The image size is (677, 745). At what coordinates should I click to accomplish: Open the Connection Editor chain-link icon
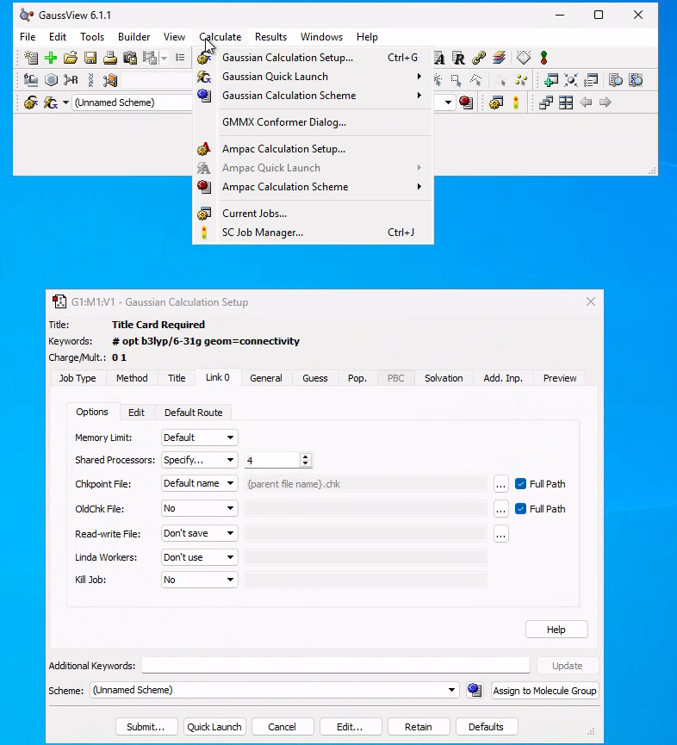(479, 58)
